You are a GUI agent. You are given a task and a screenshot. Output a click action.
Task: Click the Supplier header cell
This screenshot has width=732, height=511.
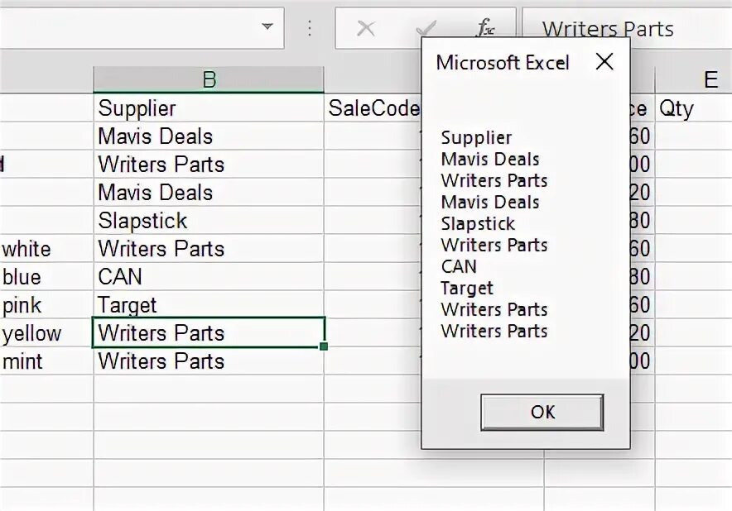[208, 108]
